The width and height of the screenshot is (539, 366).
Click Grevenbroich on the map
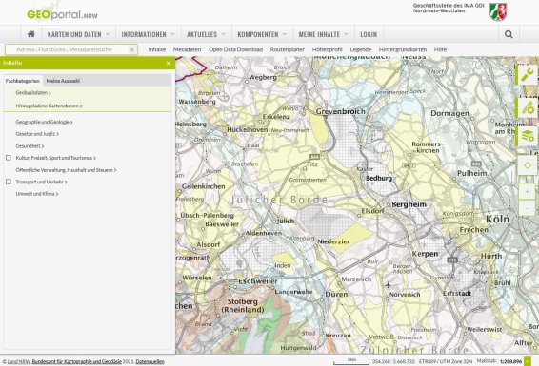(340, 111)
